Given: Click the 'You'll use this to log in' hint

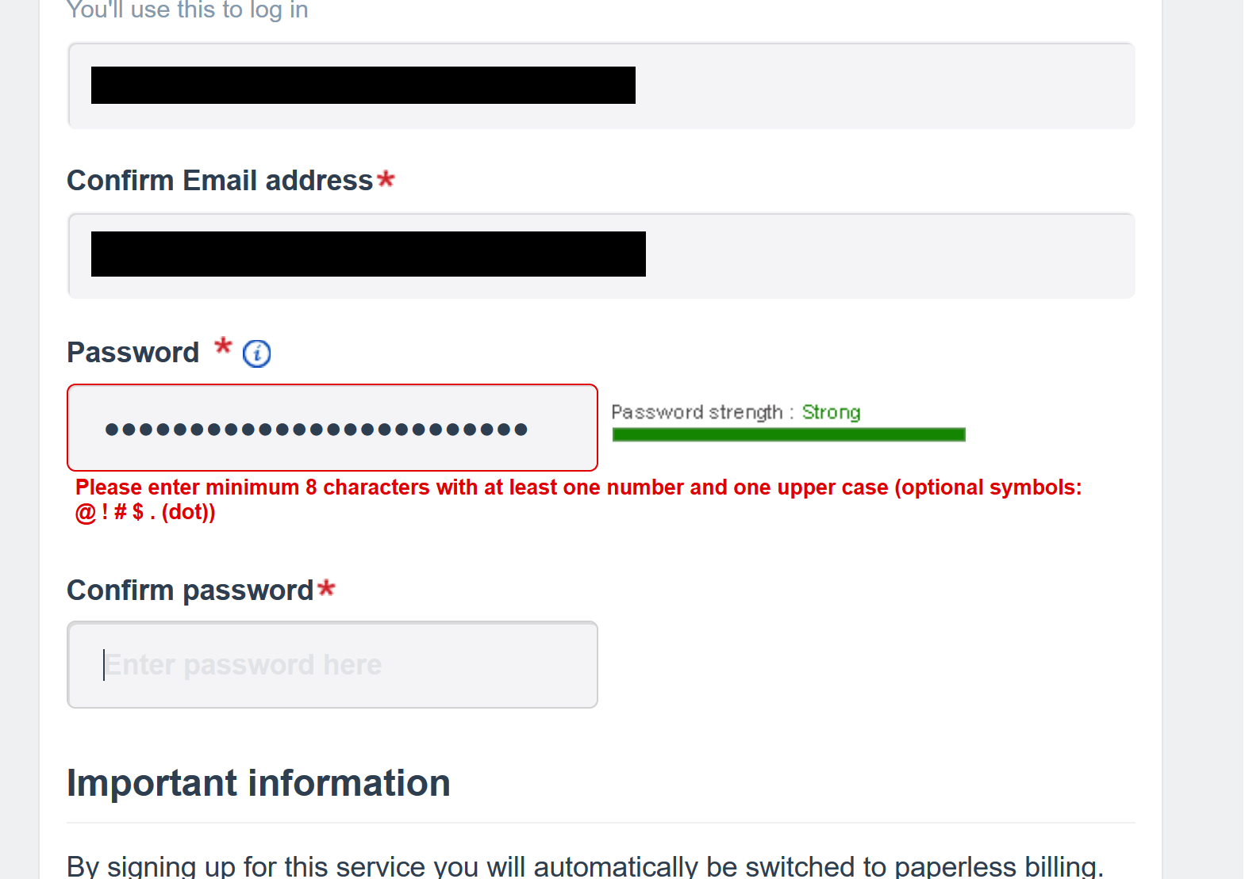Looking at the screenshot, I should tap(187, 10).
